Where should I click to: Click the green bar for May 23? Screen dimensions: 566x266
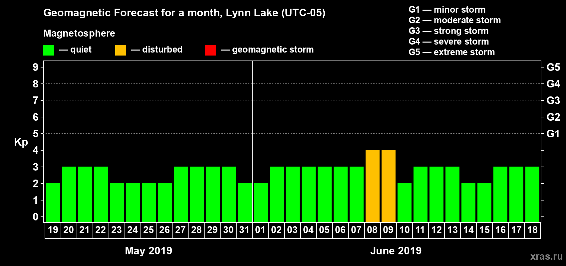pyautogui.click(x=117, y=202)
